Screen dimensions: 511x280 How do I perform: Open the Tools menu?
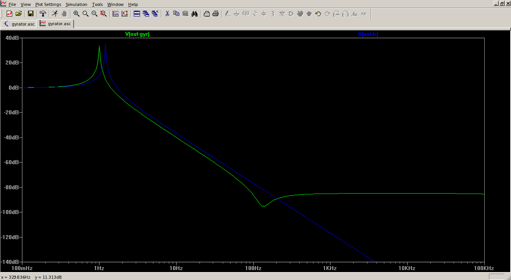click(97, 4)
